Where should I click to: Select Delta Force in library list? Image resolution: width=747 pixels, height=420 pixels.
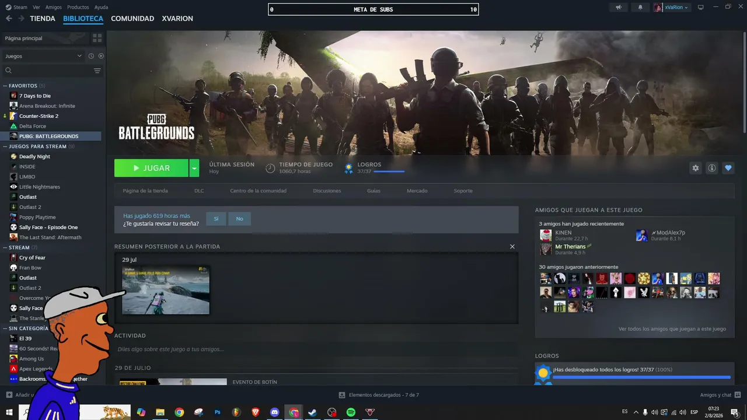tap(33, 126)
